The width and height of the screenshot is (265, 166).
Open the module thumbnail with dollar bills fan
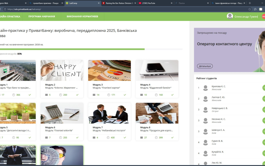point(62,155)
